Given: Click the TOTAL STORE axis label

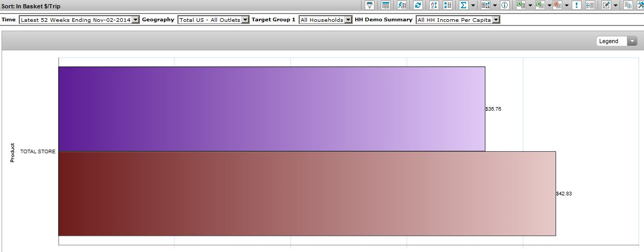Looking at the screenshot, I should coord(37,152).
